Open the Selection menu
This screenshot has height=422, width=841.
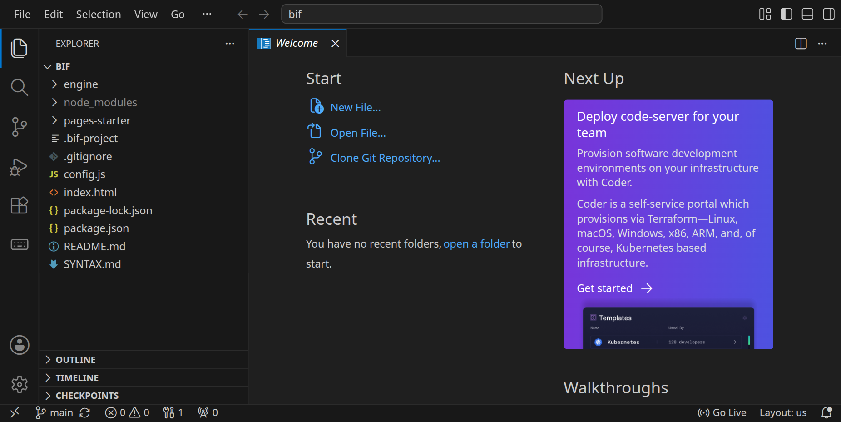click(99, 15)
